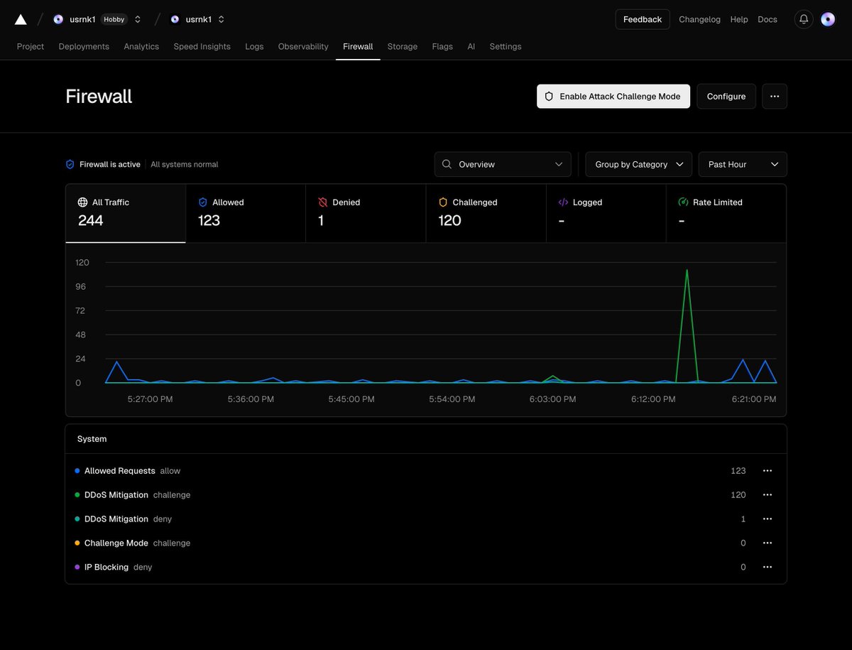
Task: Click the Configure button
Action: (726, 97)
